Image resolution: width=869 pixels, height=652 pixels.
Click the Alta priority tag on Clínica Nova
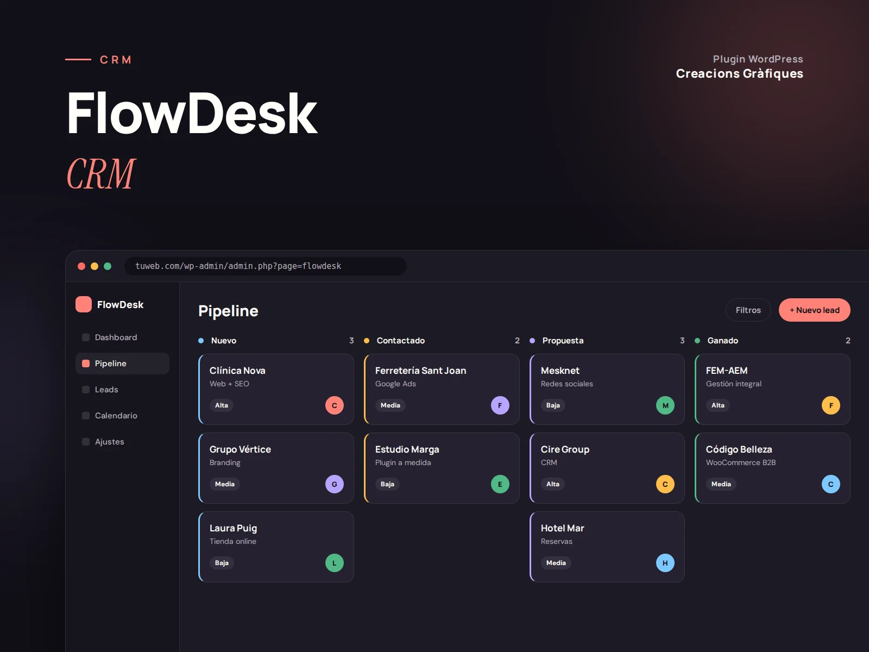(222, 405)
